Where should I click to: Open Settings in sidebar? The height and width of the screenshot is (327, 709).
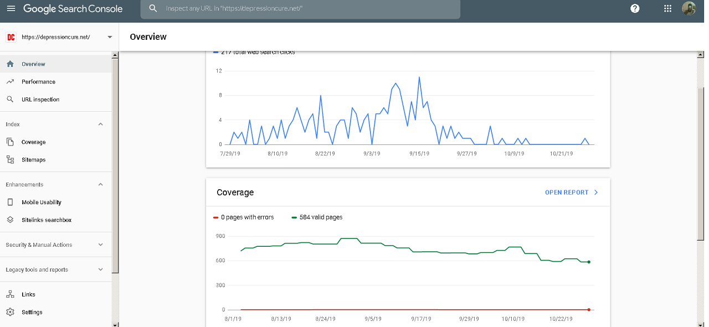pyautogui.click(x=55, y=313)
